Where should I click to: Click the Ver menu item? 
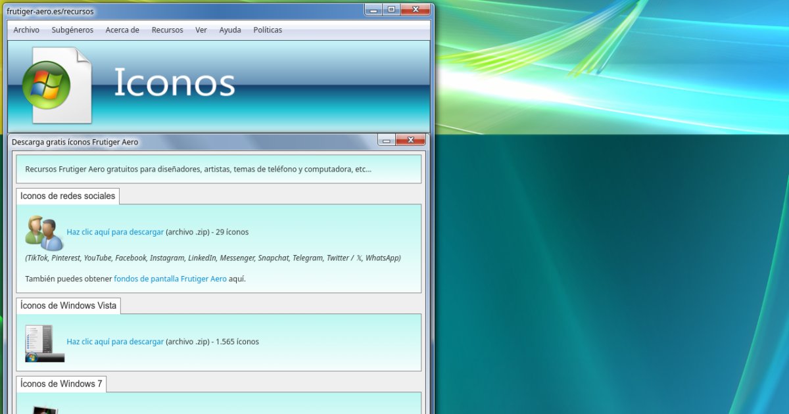tap(201, 30)
